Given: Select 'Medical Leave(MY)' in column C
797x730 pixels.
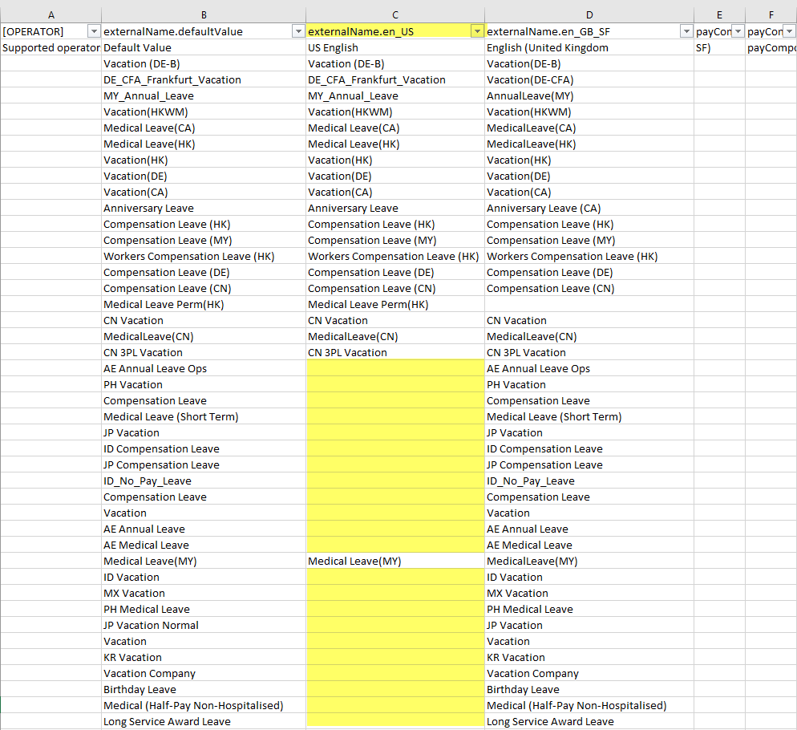Looking at the screenshot, I should [x=395, y=561].
